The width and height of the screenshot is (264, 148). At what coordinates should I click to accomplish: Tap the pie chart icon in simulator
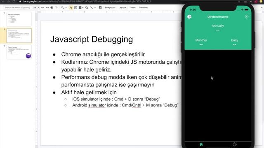click(189, 16)
